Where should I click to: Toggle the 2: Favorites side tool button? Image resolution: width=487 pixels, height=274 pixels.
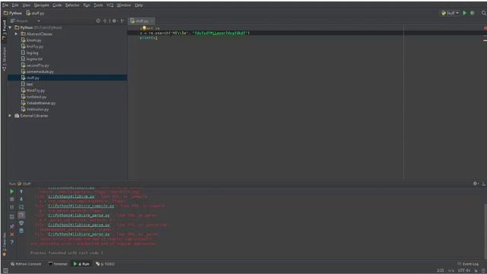tap(4, 244)
